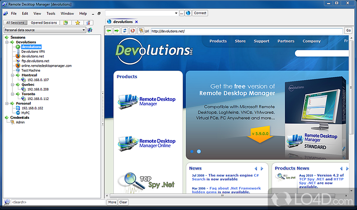Click previous arrow in News panel
The width and height of the screenshot is (357, 210).
click(x=256, y=169)
